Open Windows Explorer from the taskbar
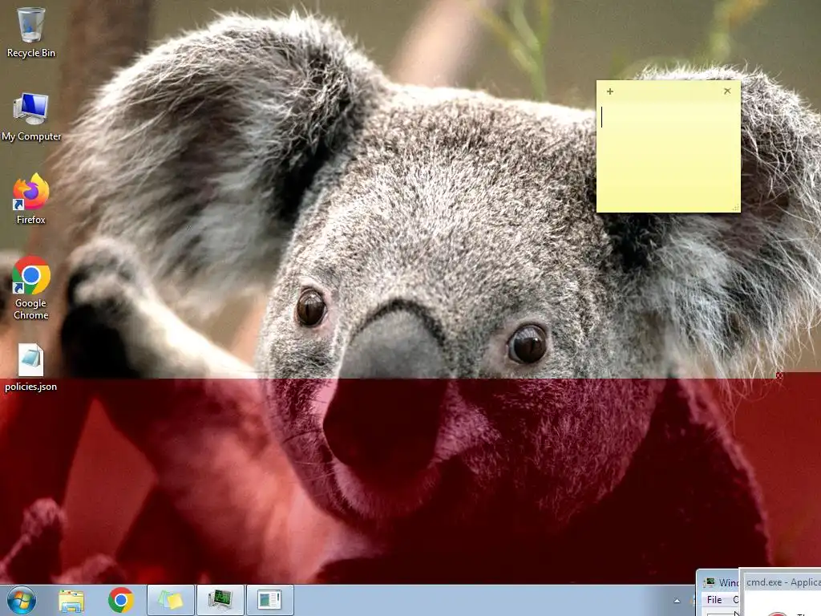The height and width of the screenshot is (616, 821). [71, 601]
